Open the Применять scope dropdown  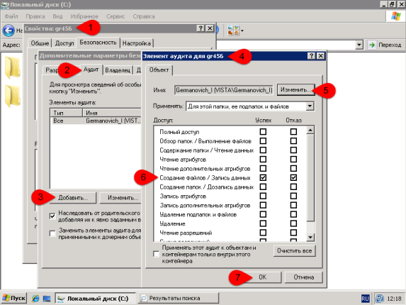point(310,106)
